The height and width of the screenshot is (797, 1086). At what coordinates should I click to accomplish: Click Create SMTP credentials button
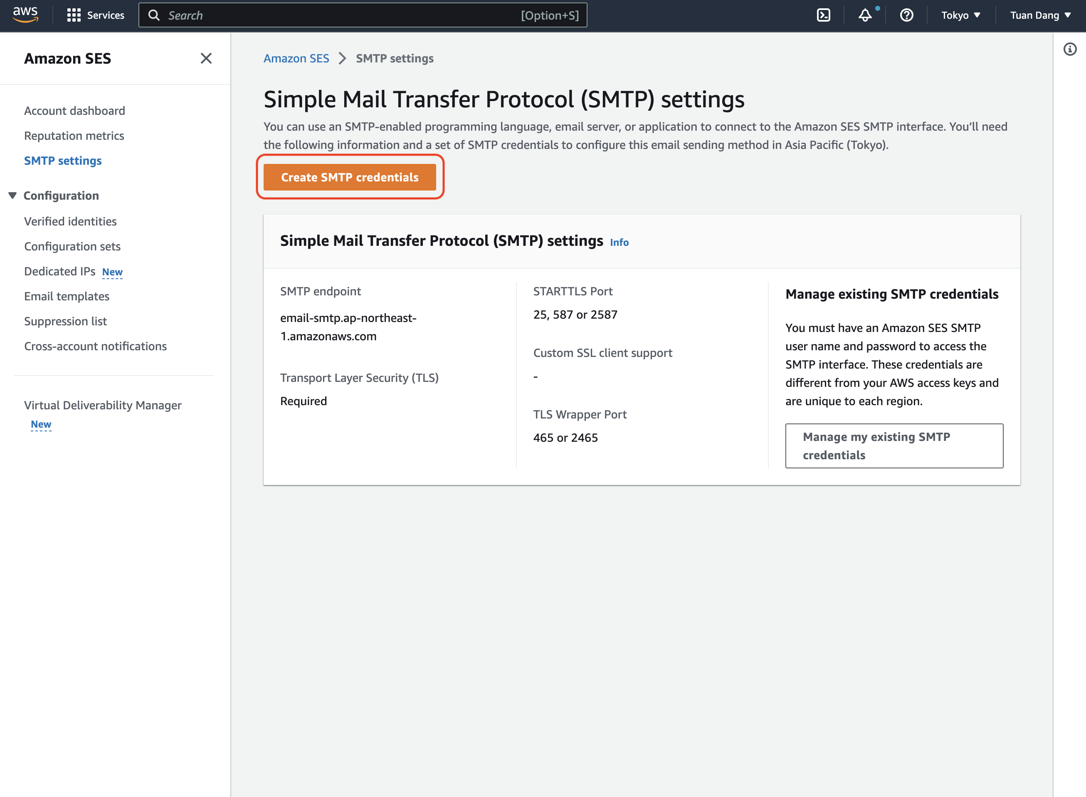point(350,177)
